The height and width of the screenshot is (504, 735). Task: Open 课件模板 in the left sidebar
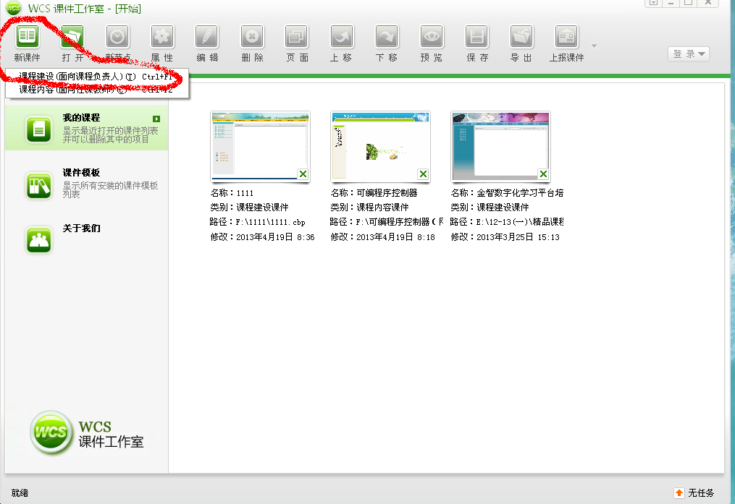point(86,184)
